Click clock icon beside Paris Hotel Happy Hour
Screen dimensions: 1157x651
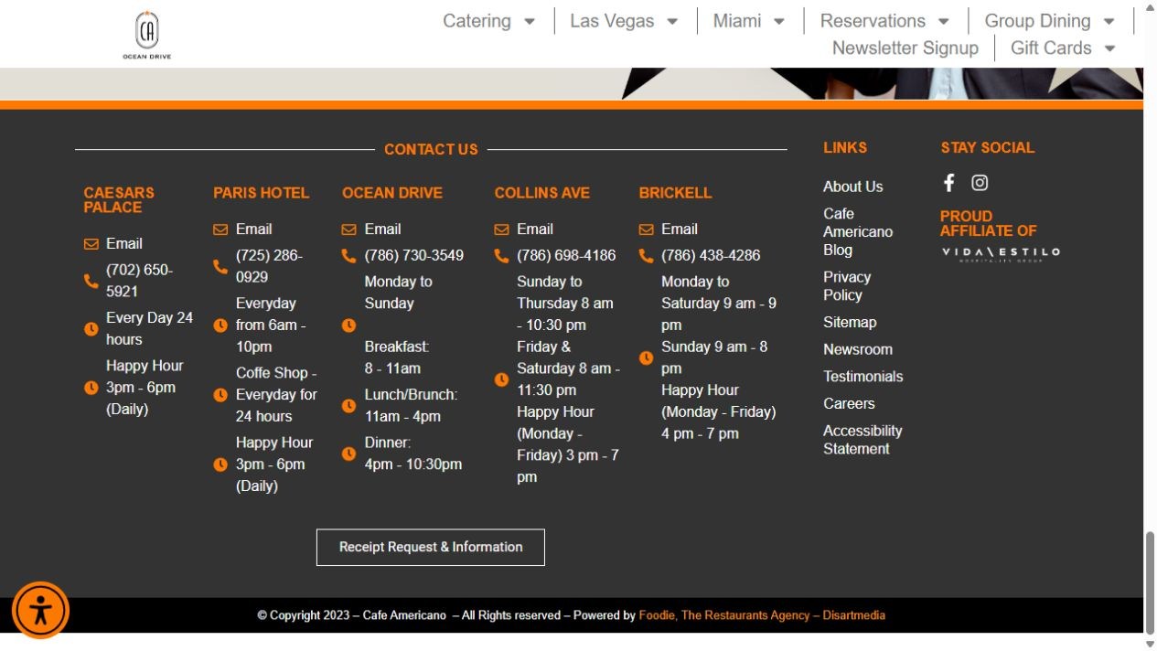[x=220, y=464]
